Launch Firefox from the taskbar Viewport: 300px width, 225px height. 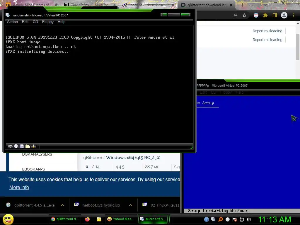pyautogui.click(x=87, y=219)
